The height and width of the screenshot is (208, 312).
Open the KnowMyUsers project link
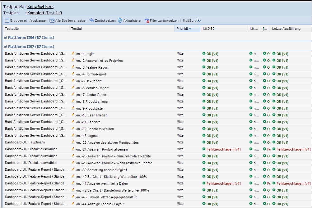click(x=40, y=7)
